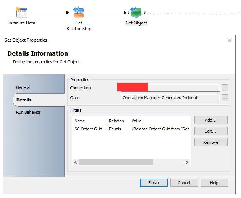Click the Get Object left link handle
Viewport: 241px width, 198px height.
[128, 13]
